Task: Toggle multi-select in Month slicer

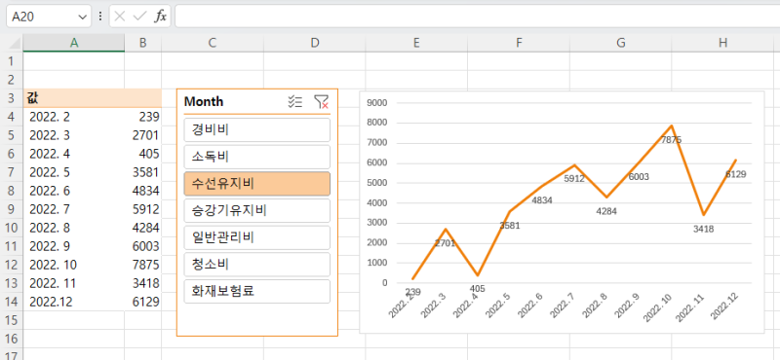Action: click(295, 102)
